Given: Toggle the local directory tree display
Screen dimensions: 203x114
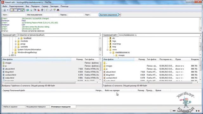Looking at the screenshot, I should [x=16, y=10].
